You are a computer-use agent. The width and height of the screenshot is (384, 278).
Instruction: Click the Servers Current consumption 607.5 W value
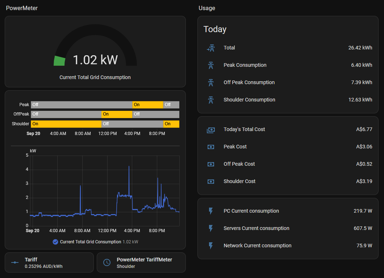[363, 228]
